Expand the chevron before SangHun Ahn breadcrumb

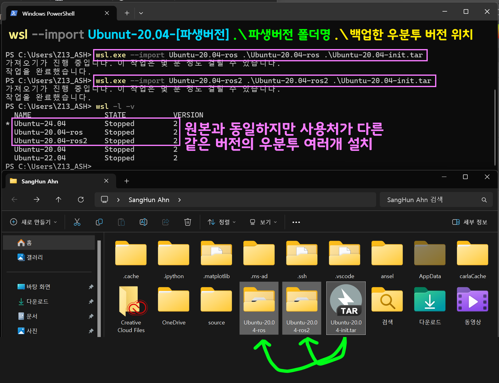coord(118,200)
